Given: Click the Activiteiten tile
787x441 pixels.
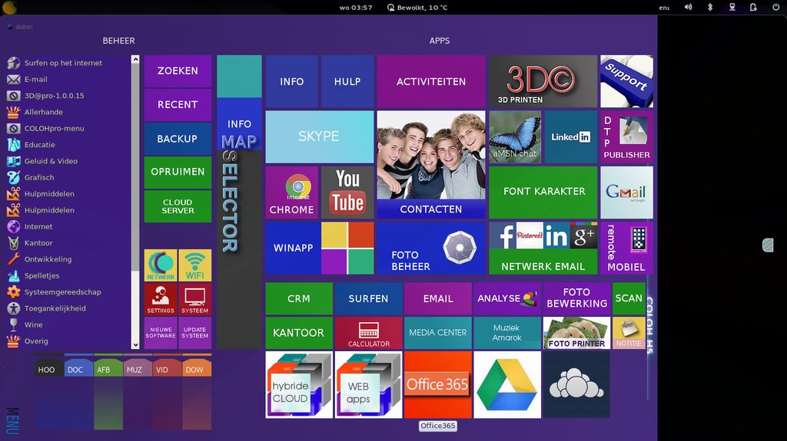Looking at the screenshot, I should (x=431, y=81).
